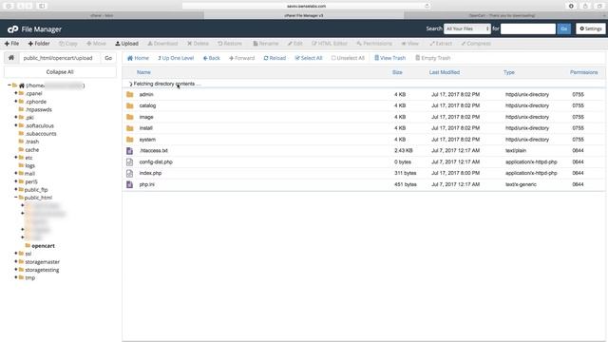Click Permissions in the toolbar
Screen dimensions: 608x342
click(374, 44)
